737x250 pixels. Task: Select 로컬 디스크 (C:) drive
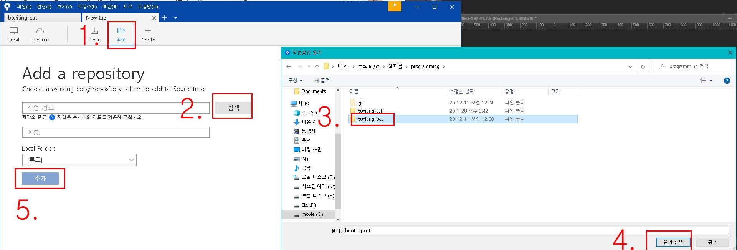314,177
